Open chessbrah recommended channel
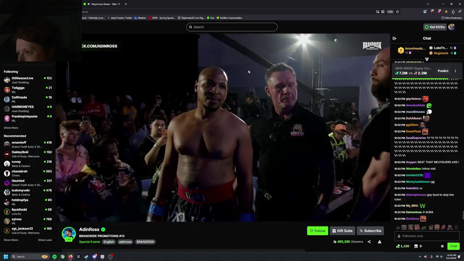464x261 pixels. 28,173
